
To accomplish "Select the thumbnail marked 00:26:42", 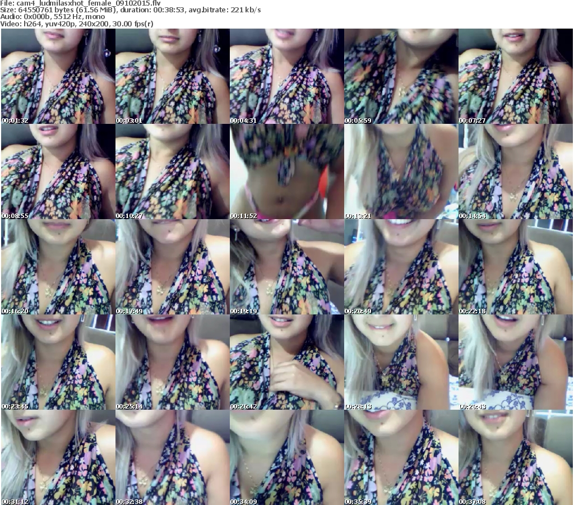I will [x=287, y=362].
